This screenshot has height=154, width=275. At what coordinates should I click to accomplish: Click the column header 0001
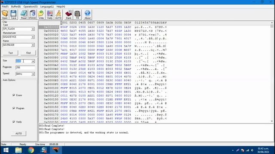pos(64,23)
